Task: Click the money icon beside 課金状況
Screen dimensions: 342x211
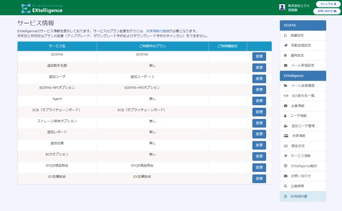Action: coord(285,146)
